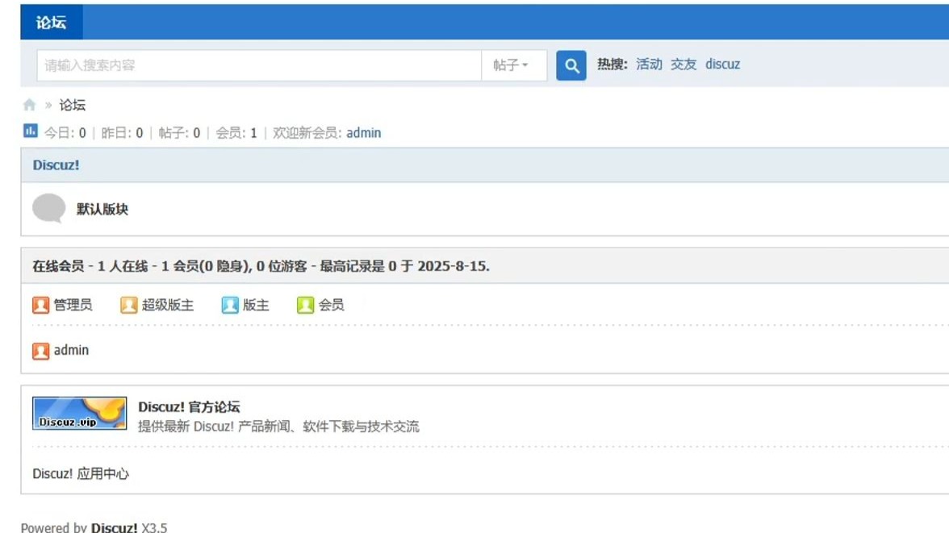Click the admin user avatar icon
949x533 pixels.
[40, 351]
